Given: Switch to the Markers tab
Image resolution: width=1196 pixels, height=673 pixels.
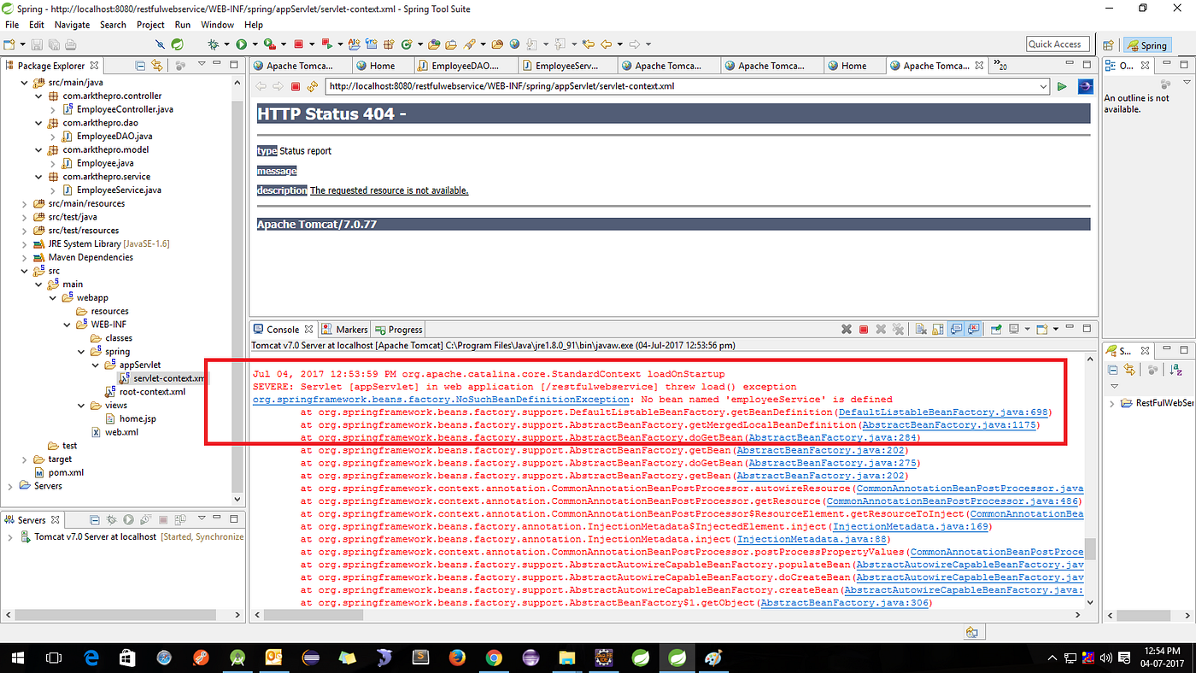Looking at the screenshot, I should coord(344,330).
